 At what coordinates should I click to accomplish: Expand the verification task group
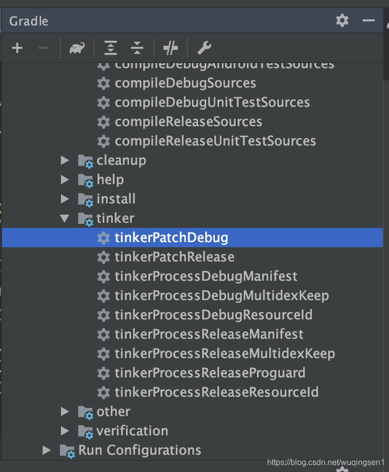tap(64, 431)
